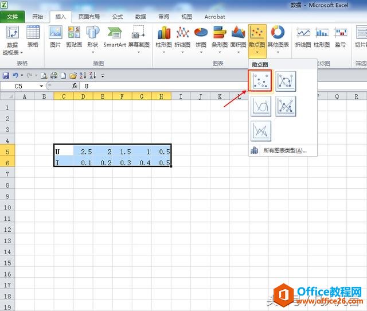Screen dimensions: 367x311
Task: Expand the Shapes dropdown arrow
Action: 93,52
